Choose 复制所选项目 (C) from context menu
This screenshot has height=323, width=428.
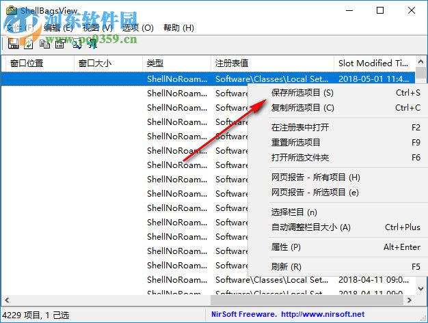tap(338, 108)
